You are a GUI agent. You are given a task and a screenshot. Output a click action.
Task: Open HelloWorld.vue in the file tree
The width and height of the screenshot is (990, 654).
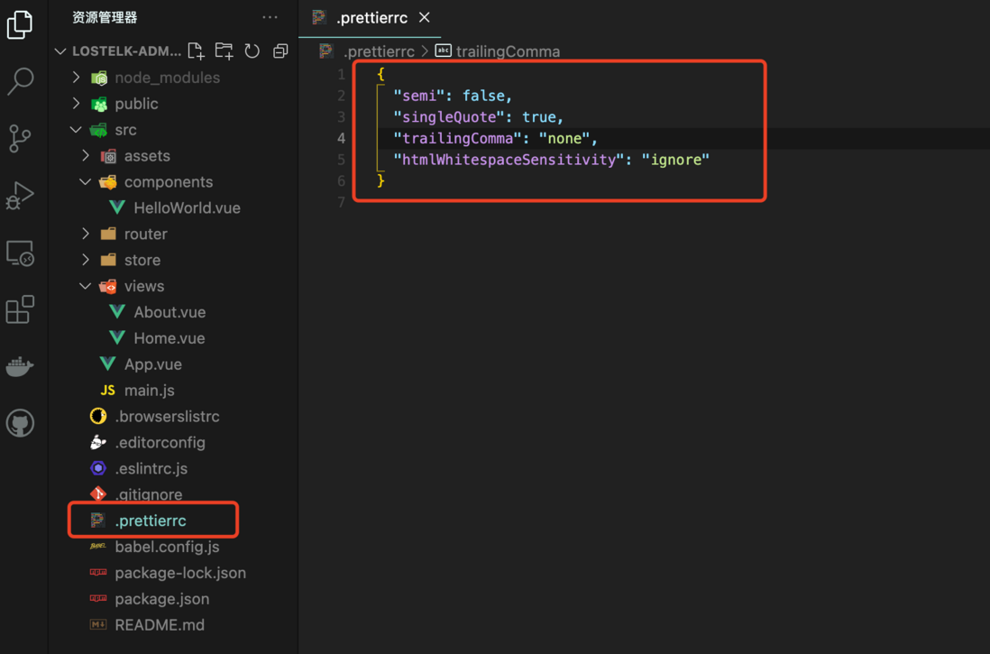click(187, 207)
